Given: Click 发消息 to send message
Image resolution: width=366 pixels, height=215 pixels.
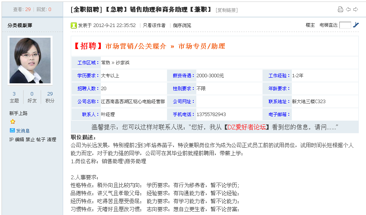Looking at the screenshot, I should (23, 131).
